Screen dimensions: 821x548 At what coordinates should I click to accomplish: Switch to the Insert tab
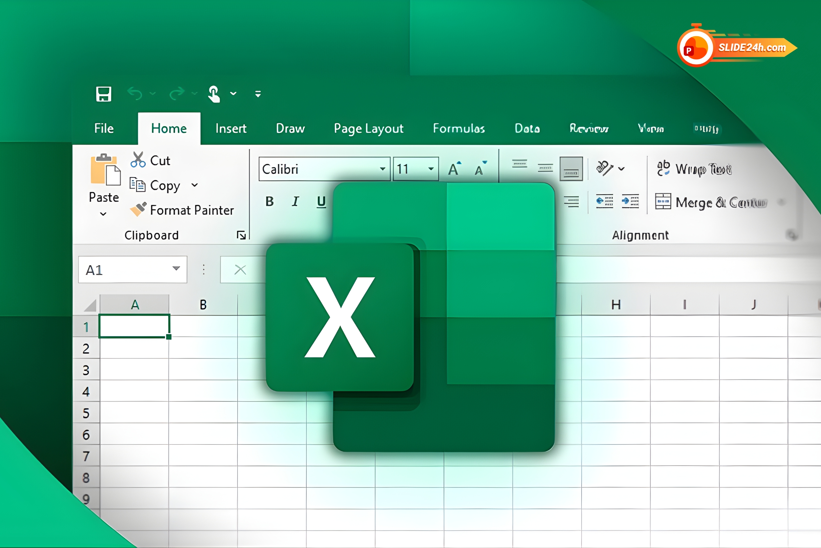click(x=231, y=128)
